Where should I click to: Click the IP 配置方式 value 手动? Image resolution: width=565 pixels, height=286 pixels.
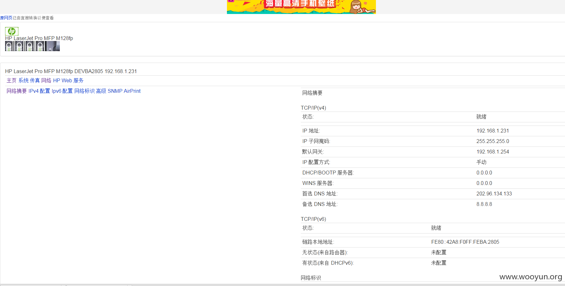[482, 162]
